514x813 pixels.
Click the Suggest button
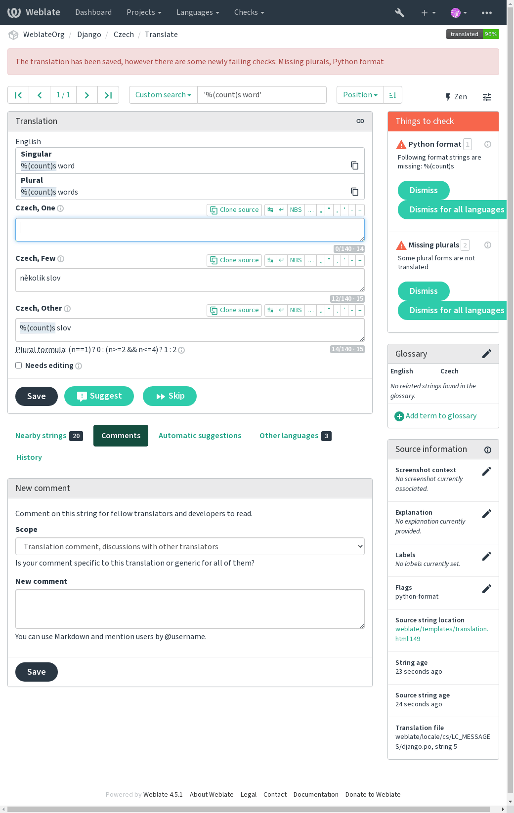click(x=99, y=396)
